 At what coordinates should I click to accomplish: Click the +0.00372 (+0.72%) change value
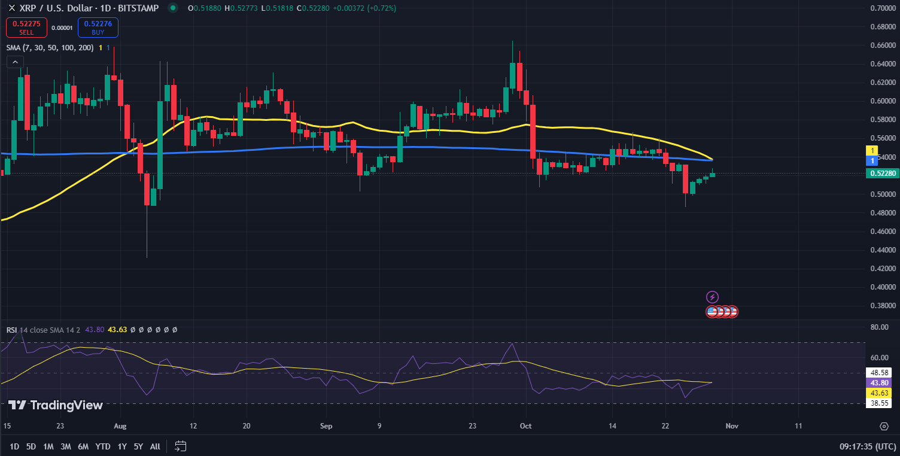point(364,8)
